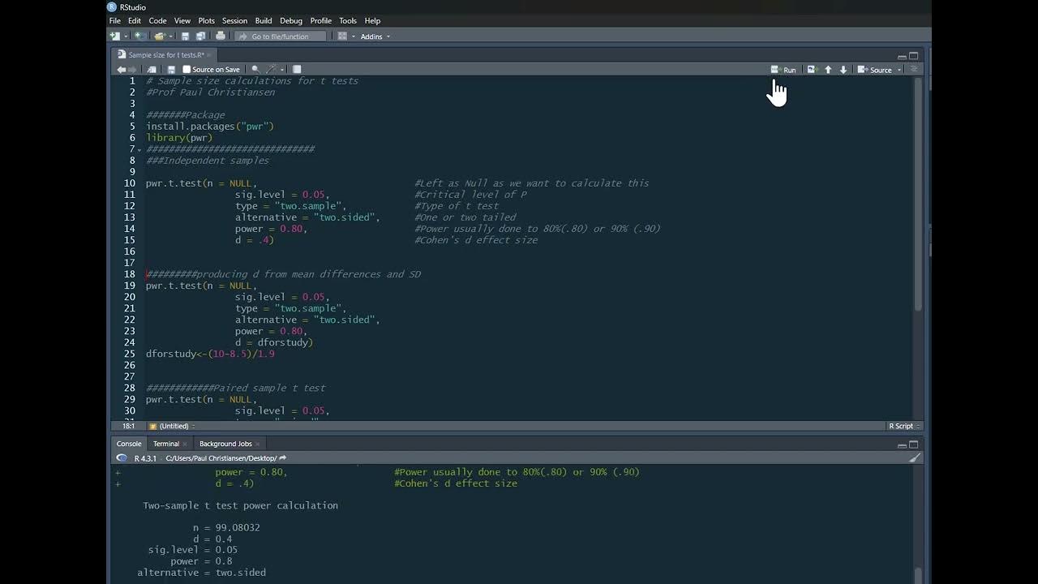
Task: Toggle the Source on Save checkbox
Action: (x=187, y=70)
